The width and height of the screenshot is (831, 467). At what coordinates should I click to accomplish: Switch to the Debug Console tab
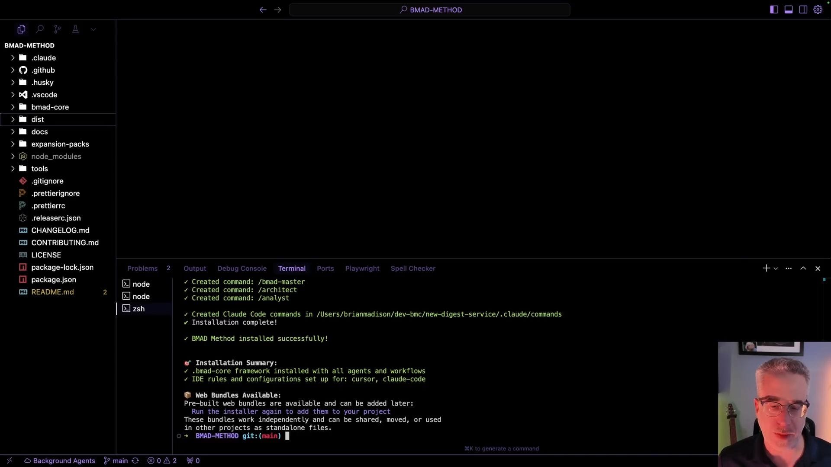[242, 268]
